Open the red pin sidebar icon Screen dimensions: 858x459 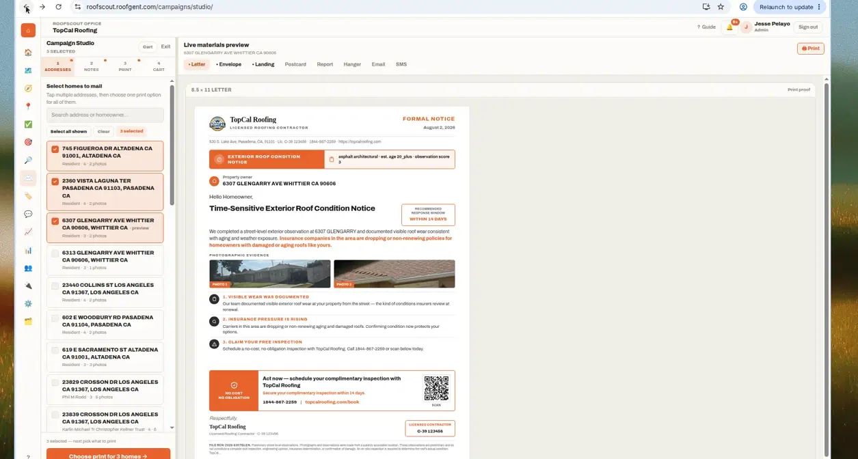tap(28, 107)
